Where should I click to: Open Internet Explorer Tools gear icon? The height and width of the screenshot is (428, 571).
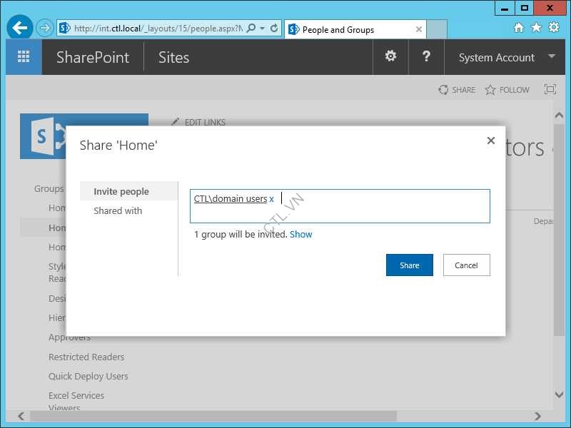click(553, 28)
